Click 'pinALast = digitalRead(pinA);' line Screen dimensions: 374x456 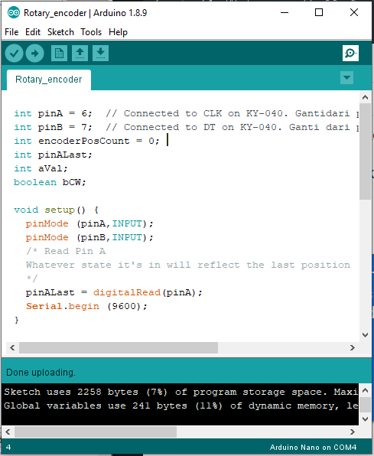click(x=114, y=292)
